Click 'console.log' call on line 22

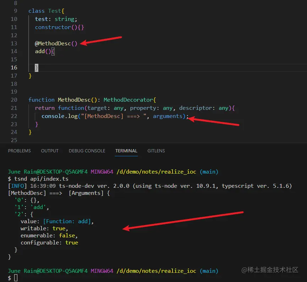coord(60,116)
